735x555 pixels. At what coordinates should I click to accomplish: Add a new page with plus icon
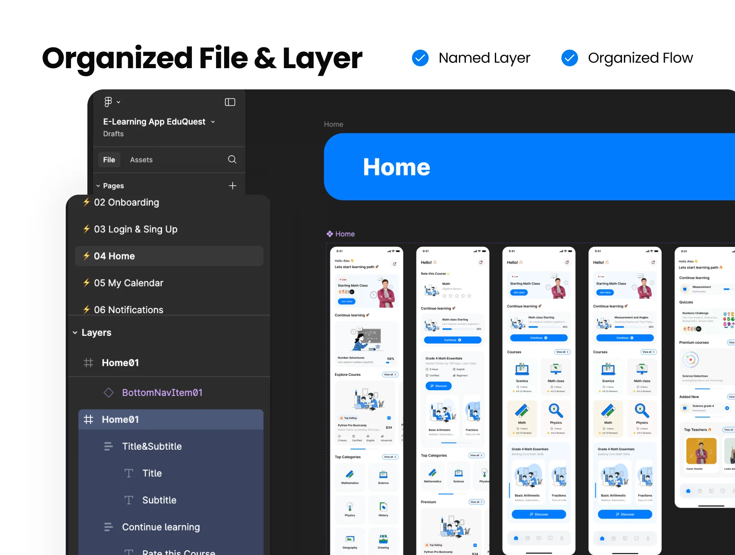pyautogui.click(x=232, y=186)
